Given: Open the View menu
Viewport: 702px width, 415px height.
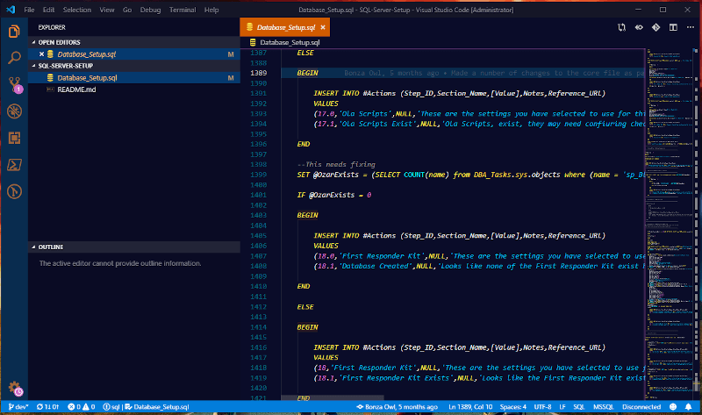Looking at the screenshot, I should pos(106,10).
